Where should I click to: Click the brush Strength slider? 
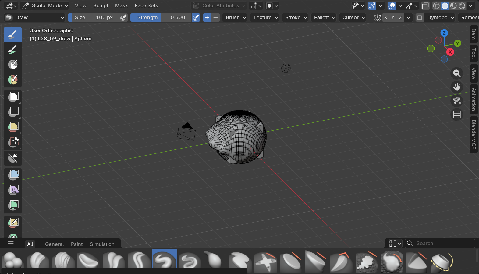click(161, 18)
